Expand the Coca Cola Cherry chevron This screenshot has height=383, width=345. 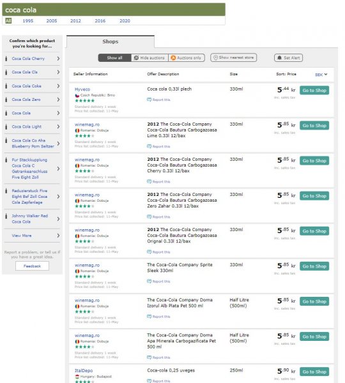coord(58,59)
